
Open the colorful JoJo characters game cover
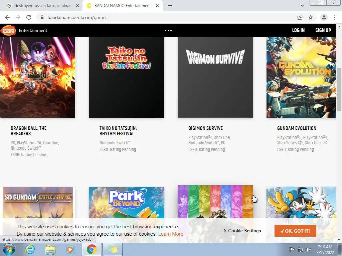tap(215, 202)
